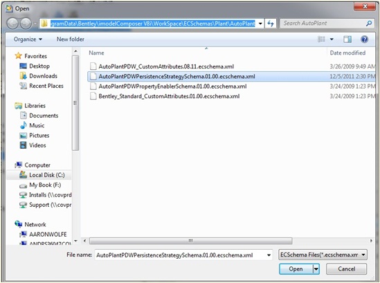
Task: Click the Desktop icon in sidebar
Action: coord(24,66)
